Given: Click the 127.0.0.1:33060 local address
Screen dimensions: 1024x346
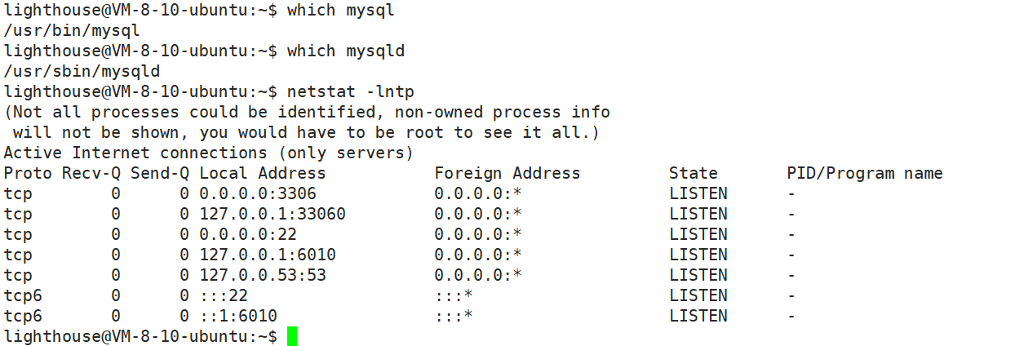Looking at the screenshot, I should [273, 214].
